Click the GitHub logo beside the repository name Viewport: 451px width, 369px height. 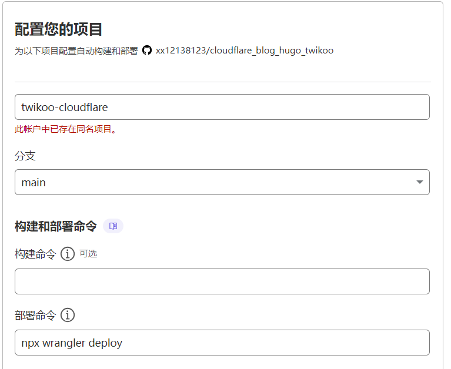tap(147, 51)
